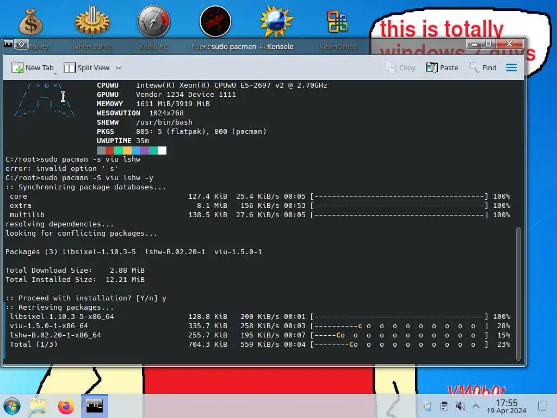Open the gear desktop icon labeled 'when some'
Screen dimensions: 557x418
(x=92, y=21)
